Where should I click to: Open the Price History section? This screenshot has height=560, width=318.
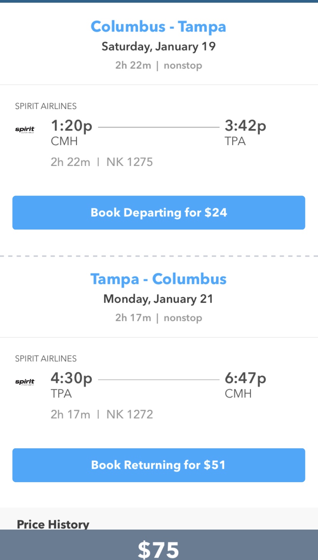(53, 524)
